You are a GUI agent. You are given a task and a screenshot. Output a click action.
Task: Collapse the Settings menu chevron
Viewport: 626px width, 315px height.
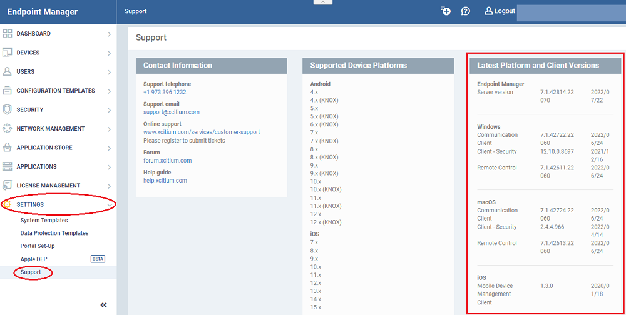click(x=109, y=205)
